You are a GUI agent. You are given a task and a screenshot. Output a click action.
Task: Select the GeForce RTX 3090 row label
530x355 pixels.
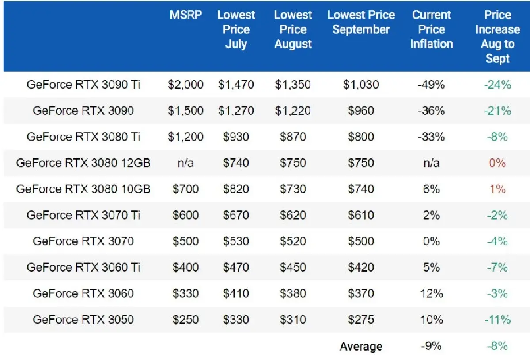pyautogui.click(x=83, y=110)
